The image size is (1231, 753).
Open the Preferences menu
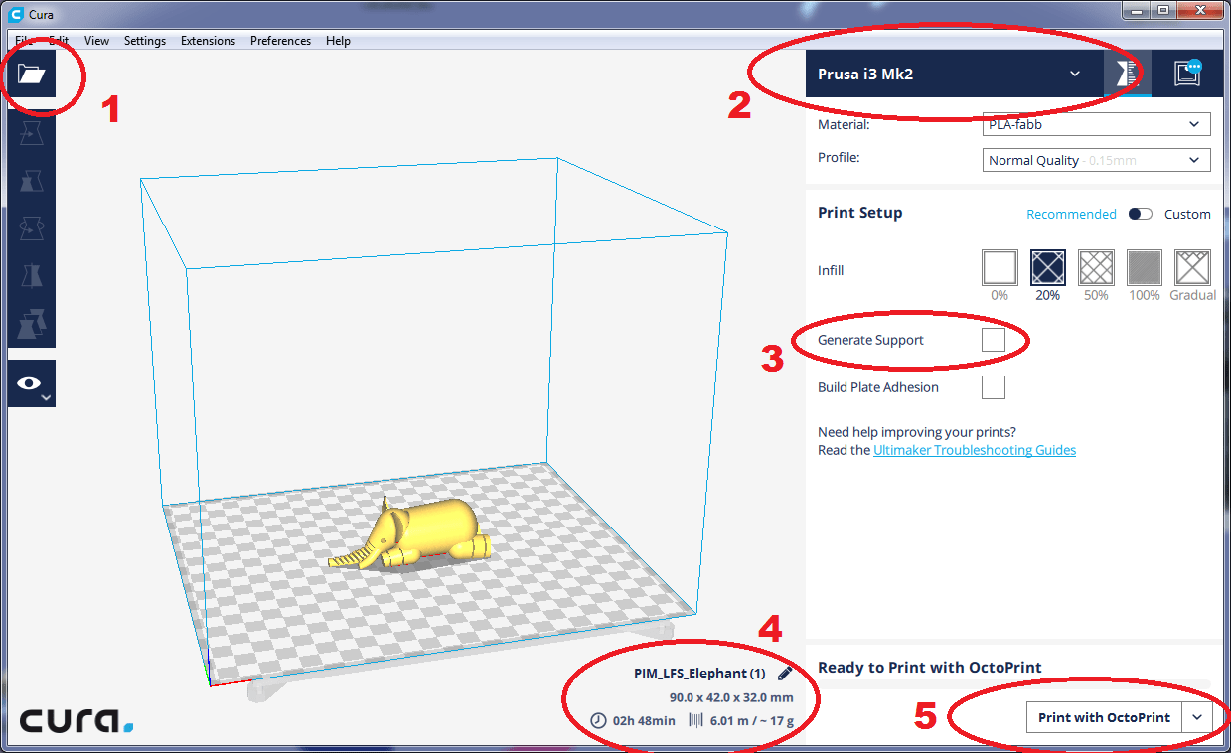pos(280,41)
